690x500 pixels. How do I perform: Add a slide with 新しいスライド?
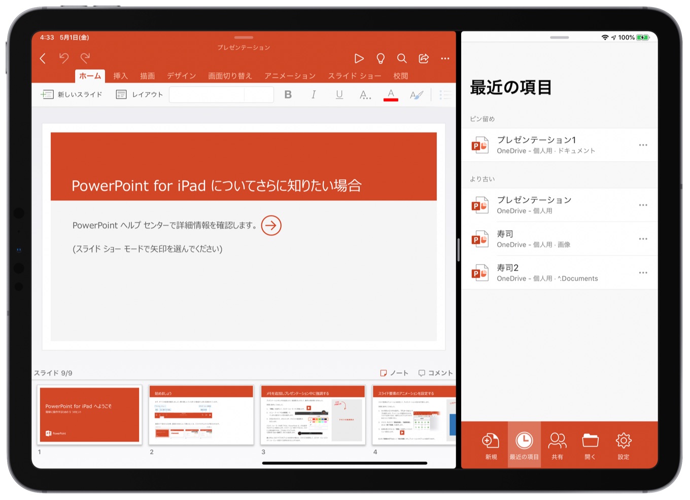point(72,94)
